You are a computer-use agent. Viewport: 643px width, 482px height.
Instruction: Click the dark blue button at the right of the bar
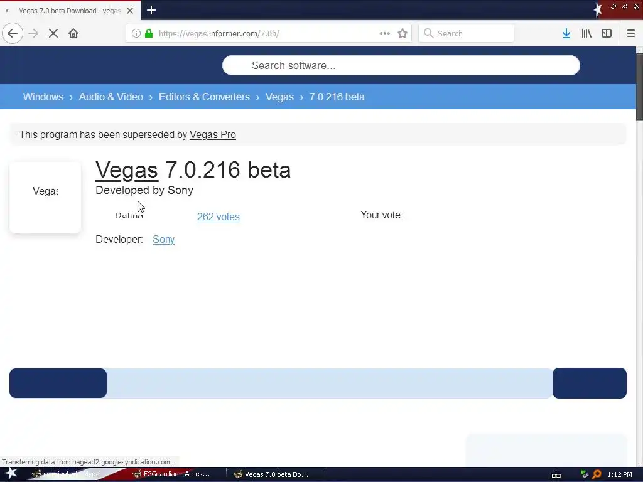tap(589, 383)
